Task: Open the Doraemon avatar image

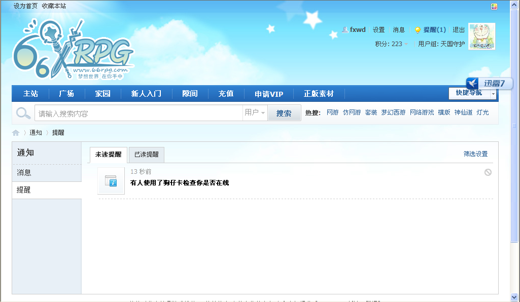Action: [481, 36]
